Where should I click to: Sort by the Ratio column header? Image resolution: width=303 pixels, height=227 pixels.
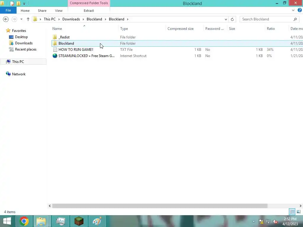[x=271, y=29]
